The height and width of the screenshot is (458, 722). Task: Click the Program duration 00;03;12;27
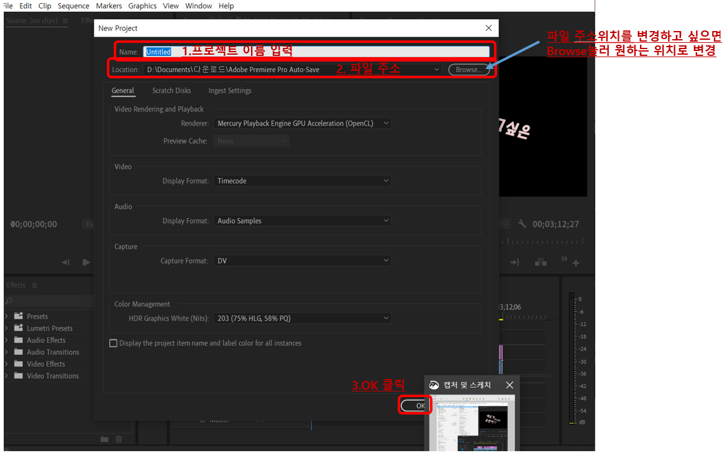click(x=555, y=224)
